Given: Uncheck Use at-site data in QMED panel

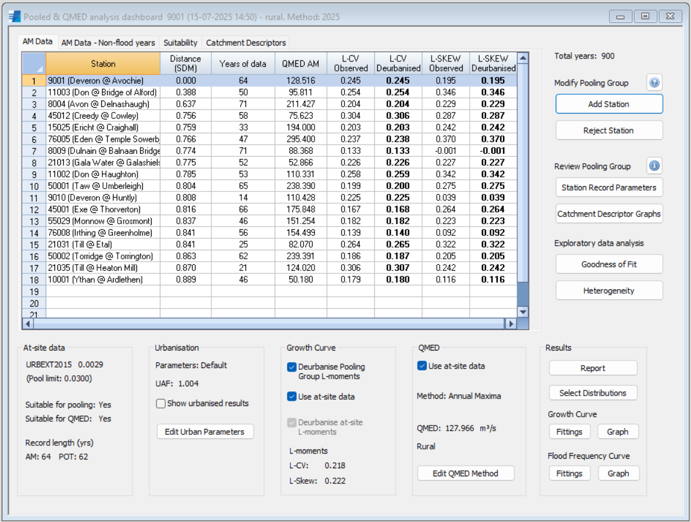Looking at the screenshot, I should point(422,366).
